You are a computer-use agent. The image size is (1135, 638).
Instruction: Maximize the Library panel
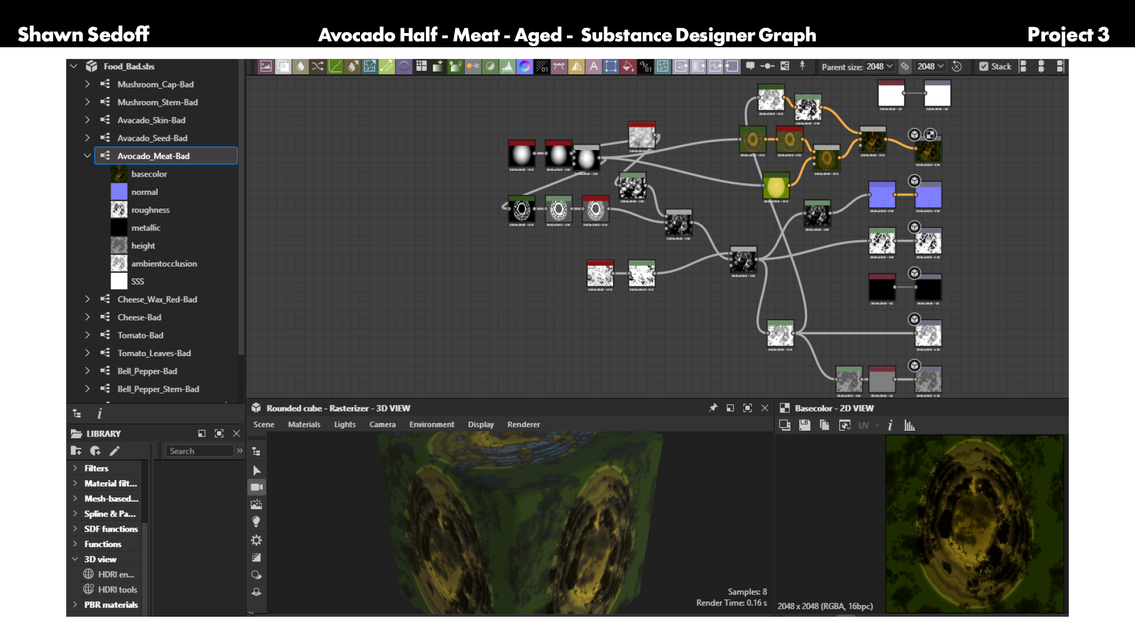point(219,433)
